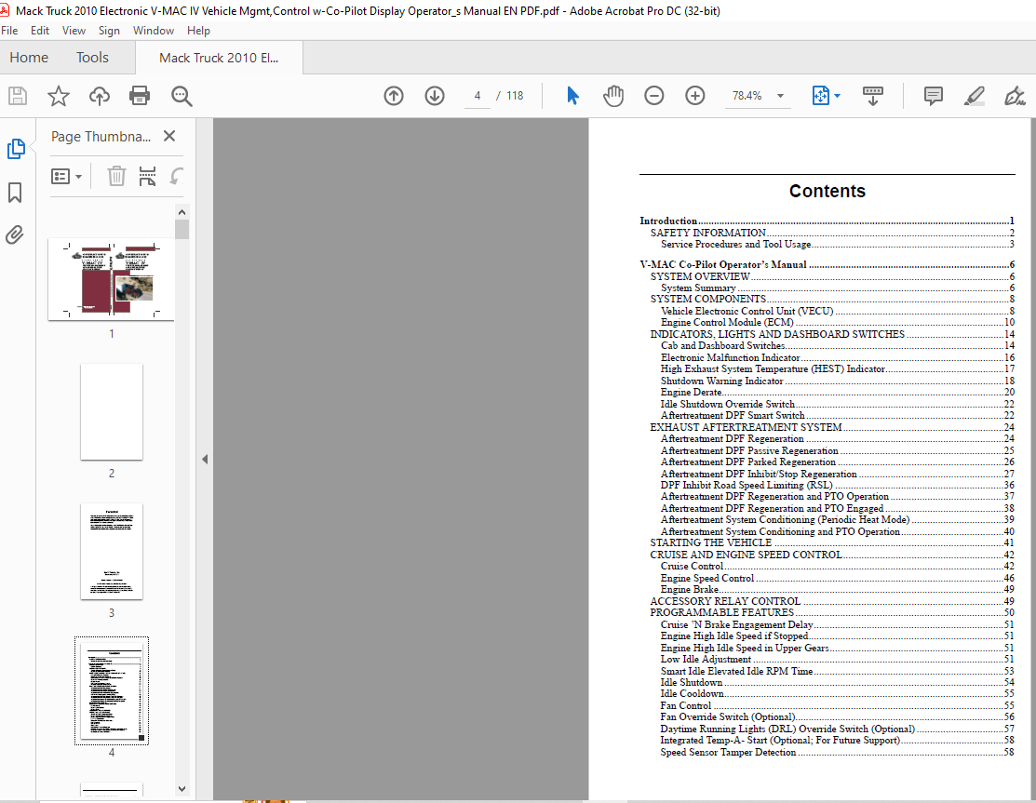Viewport: 1036px width, 803px height.
Task: Click Cruise Control contents entry
Action: point(837,566)
